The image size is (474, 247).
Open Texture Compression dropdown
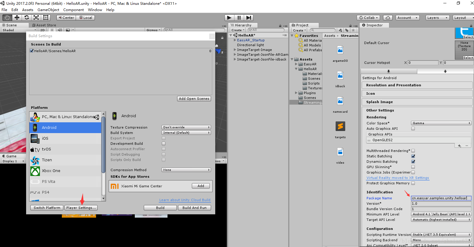tap(186, 127)
